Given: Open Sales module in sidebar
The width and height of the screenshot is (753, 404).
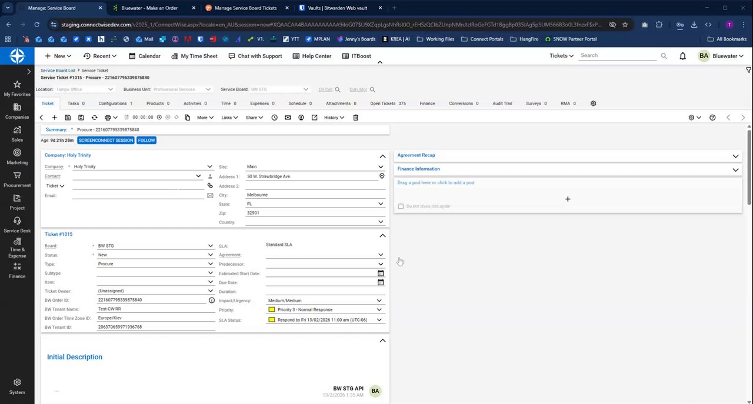Looking at the screenshot, I should click(17, 134).
